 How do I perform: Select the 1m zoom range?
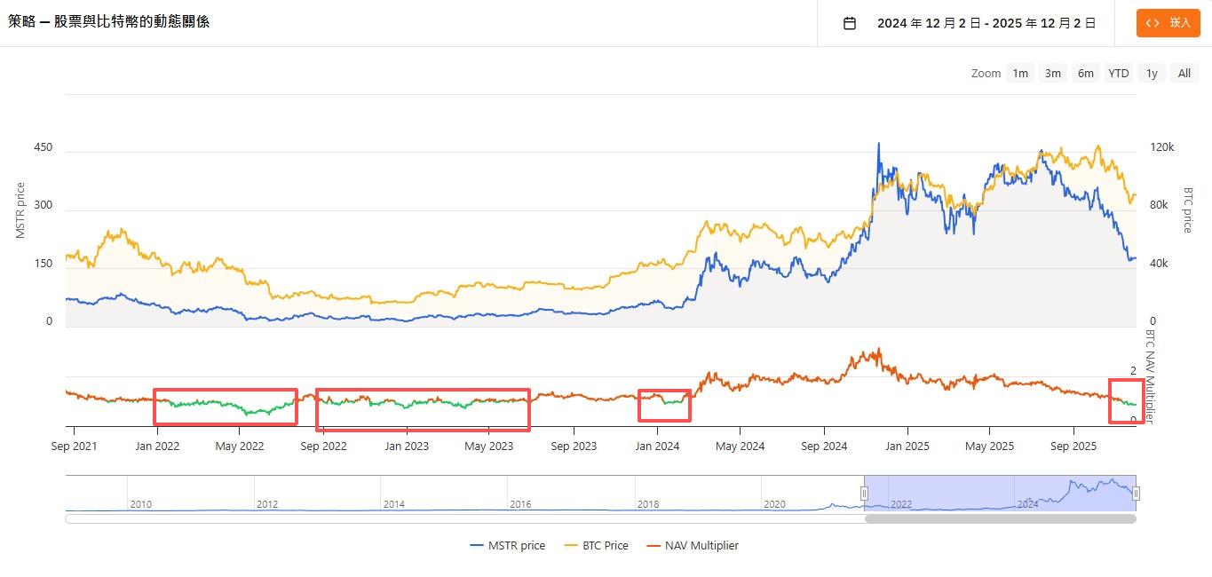point(1020,74)
